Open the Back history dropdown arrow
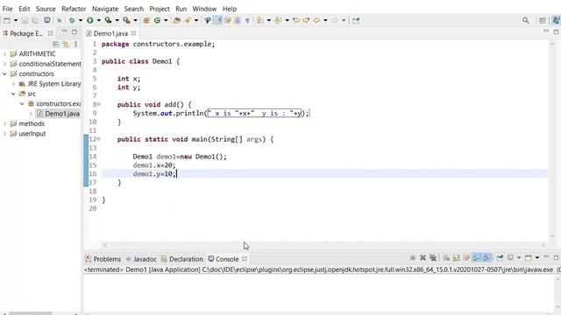 (325, 20)
